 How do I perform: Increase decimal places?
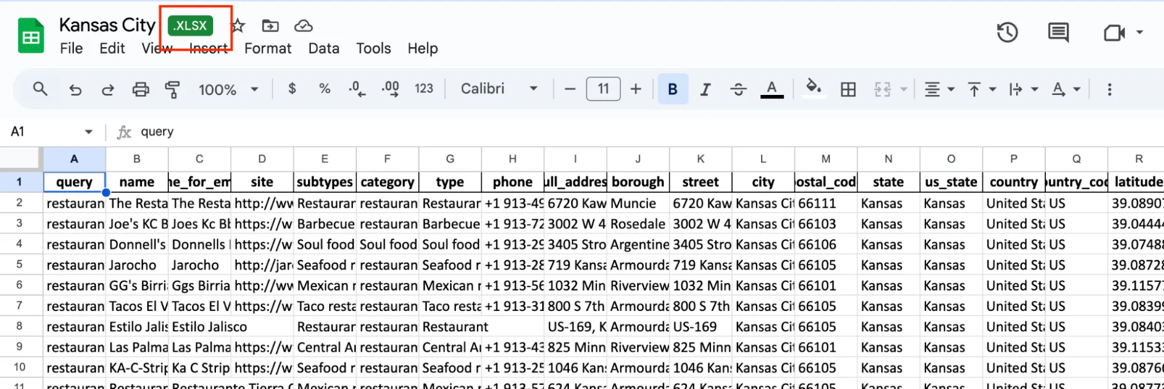tap(390, 89)
